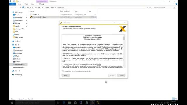The width and height of the screenshot is (187, 105).
Task: Open the View ribbon tab
Action: [33, 4]
